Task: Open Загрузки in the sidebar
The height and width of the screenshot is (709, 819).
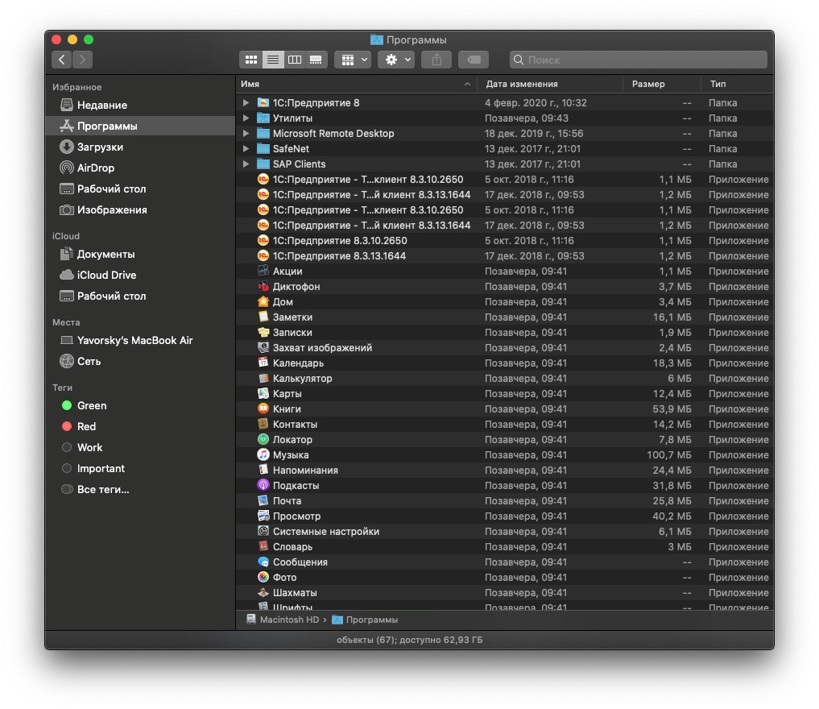Action: pos(139,147)
